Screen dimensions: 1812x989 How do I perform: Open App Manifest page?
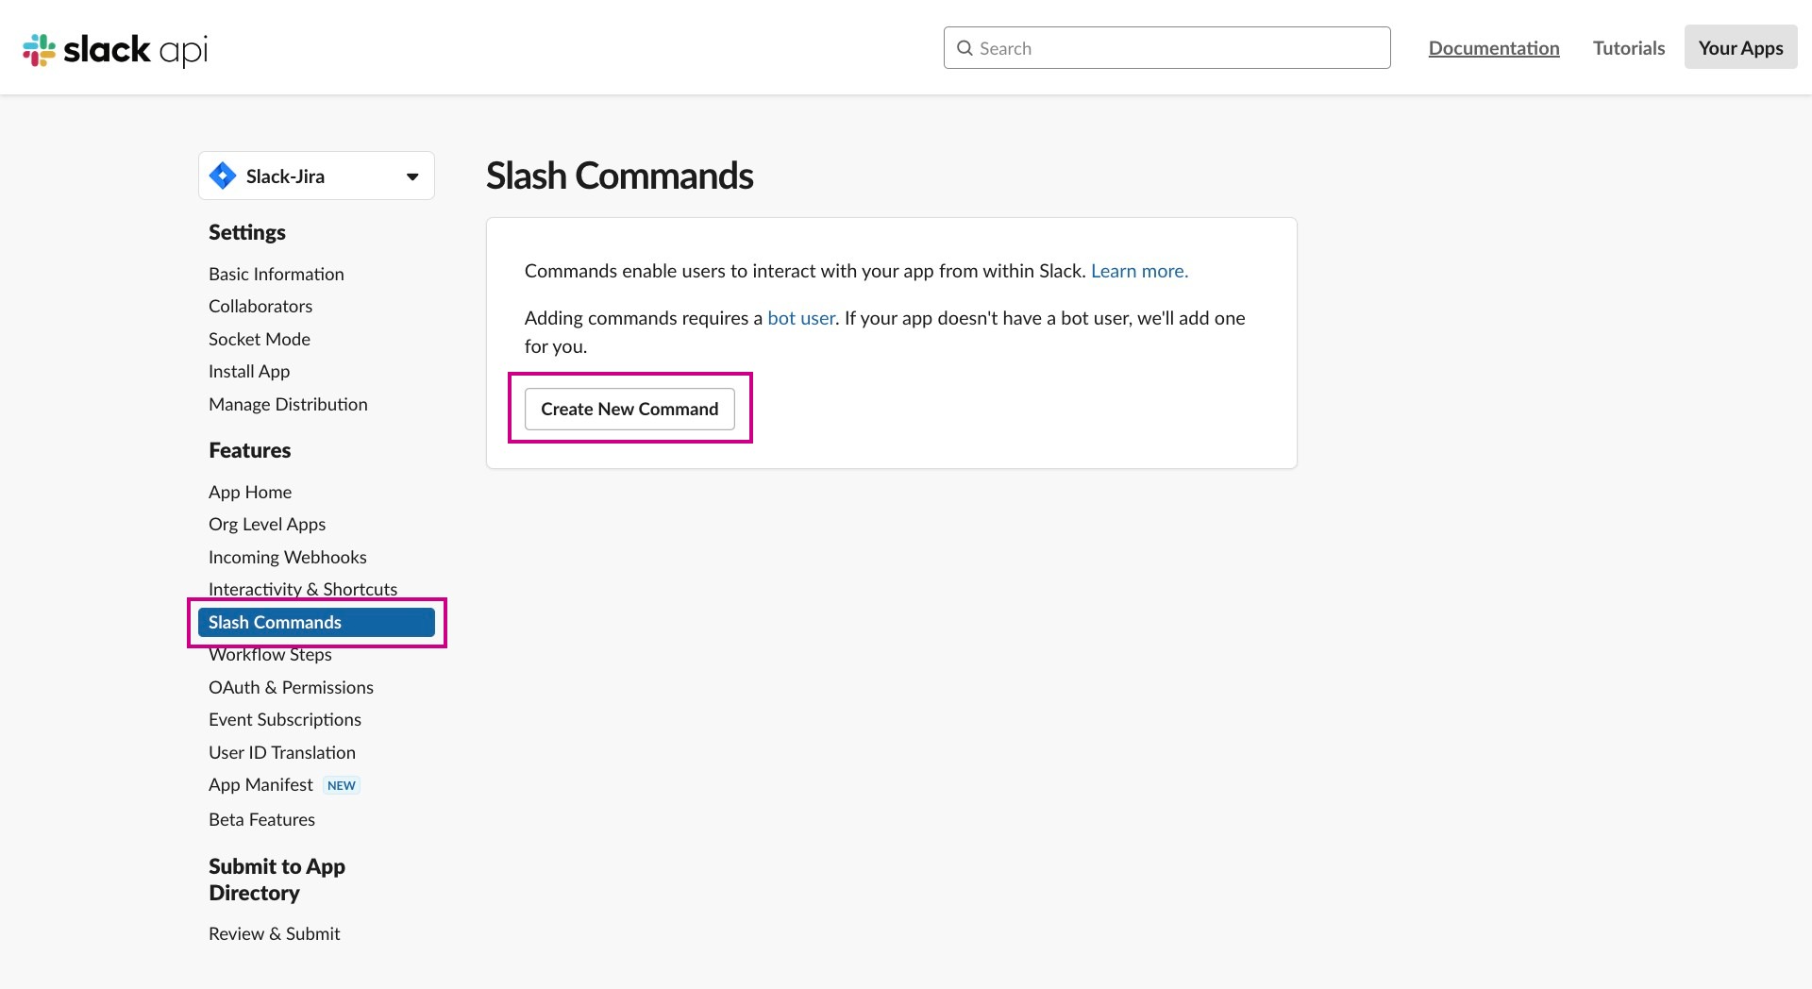tap(260, 784)
